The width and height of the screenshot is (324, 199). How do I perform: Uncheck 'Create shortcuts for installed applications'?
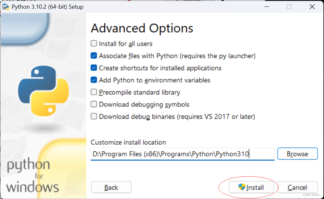pos(94,68)
